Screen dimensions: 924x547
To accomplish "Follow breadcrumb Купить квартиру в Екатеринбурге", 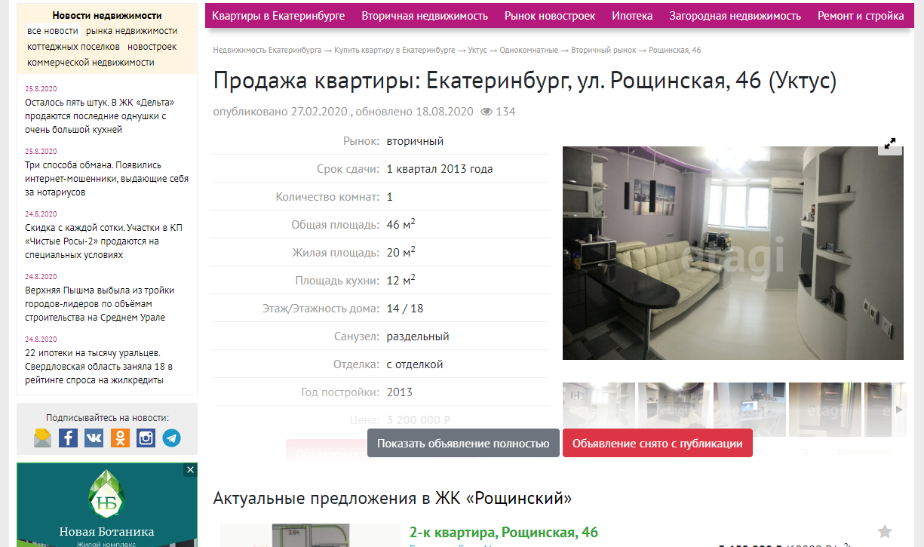I will (x=394, y=51).
